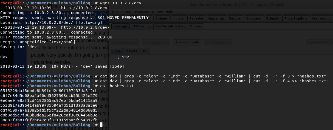This screenshot has height=130, width=333.
Task: Expand the Action dropdown button
Action: tap(218, 42)
